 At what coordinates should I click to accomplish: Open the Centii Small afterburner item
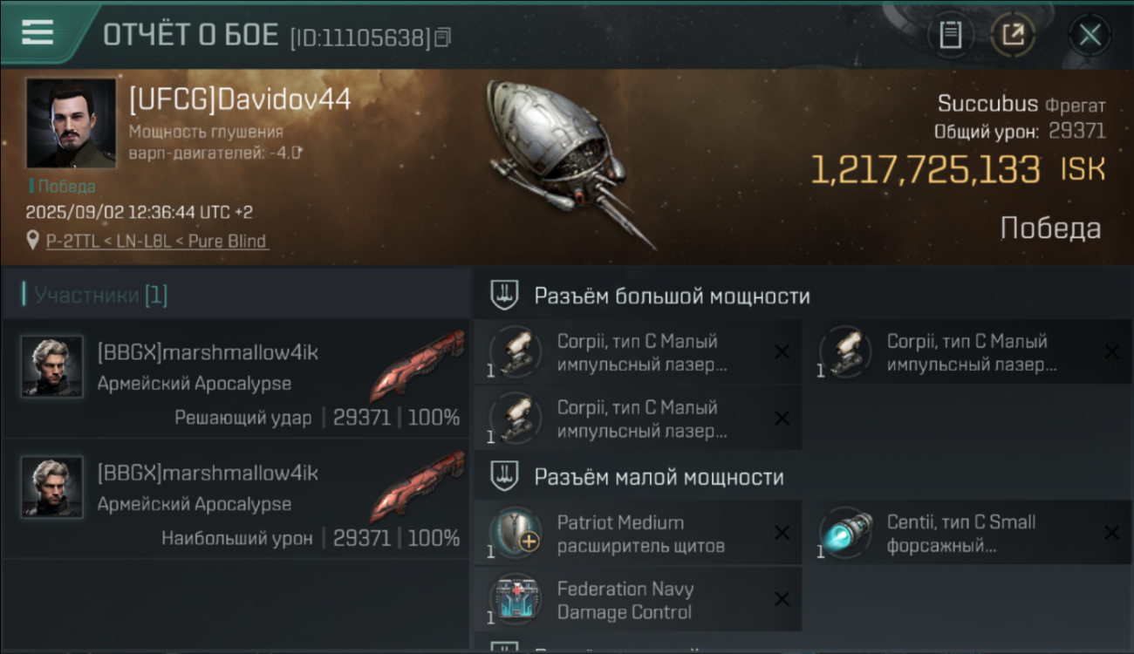[967, 534]
